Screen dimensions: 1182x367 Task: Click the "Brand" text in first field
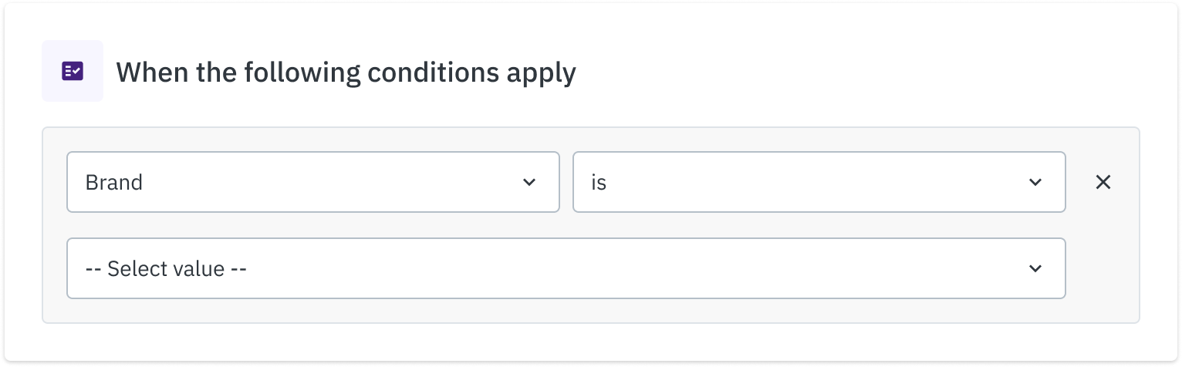click(114, 183)
